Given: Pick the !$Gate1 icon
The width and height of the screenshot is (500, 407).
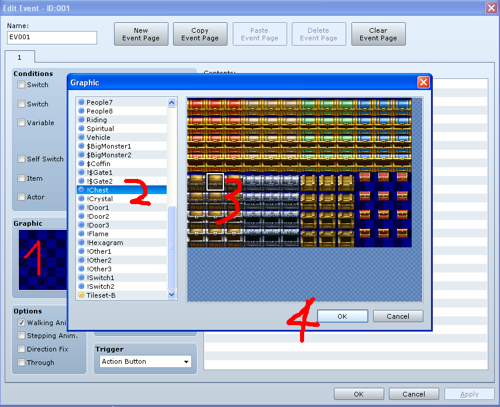Looking at the screenshot, I should [81, 173].
